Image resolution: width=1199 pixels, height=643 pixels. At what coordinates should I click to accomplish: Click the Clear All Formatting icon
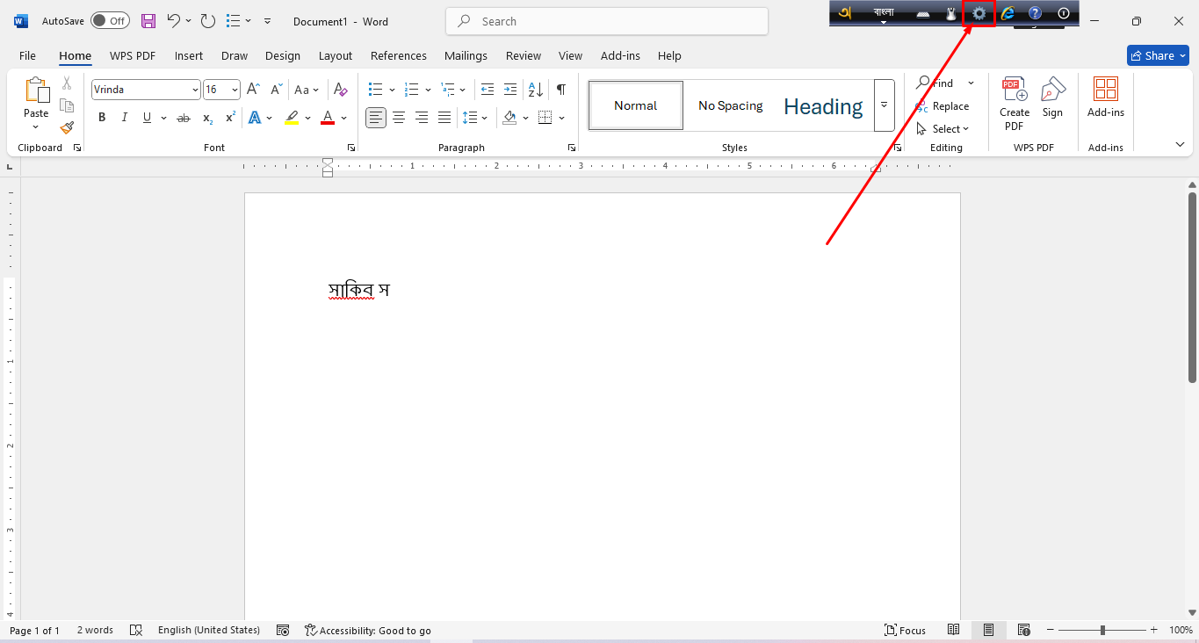click(x=341, y=90)
